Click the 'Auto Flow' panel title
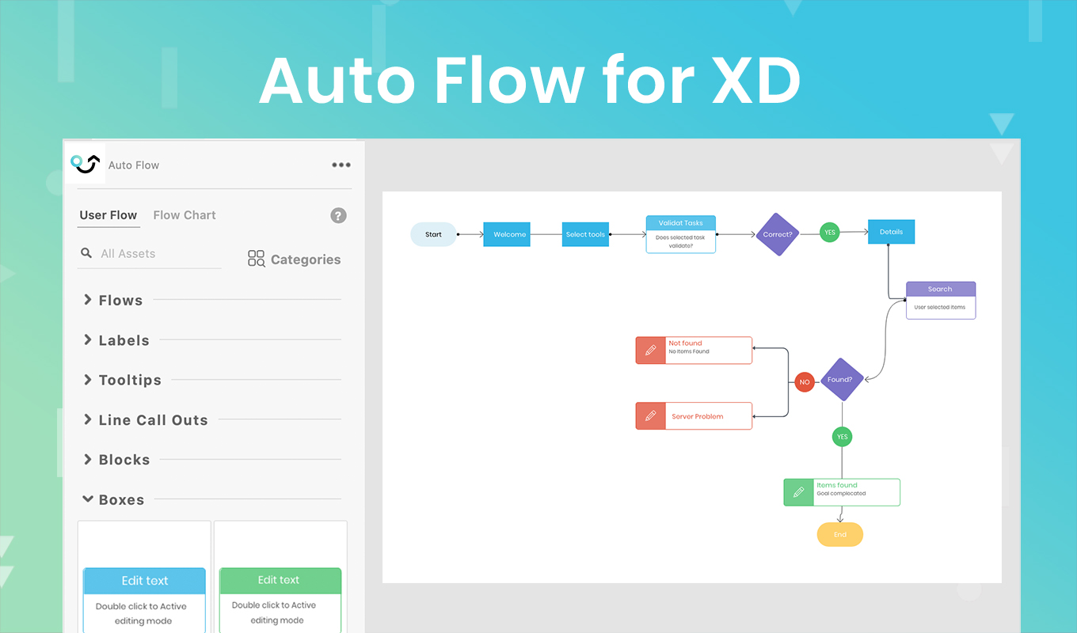 [134, 165]
